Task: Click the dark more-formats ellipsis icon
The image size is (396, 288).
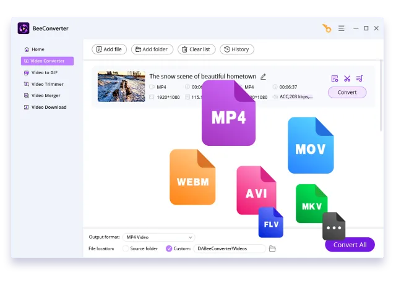Action: tap(334, 226)
